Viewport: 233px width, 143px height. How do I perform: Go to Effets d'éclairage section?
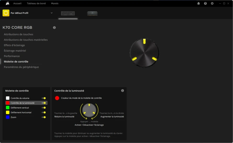pos(14,45)
